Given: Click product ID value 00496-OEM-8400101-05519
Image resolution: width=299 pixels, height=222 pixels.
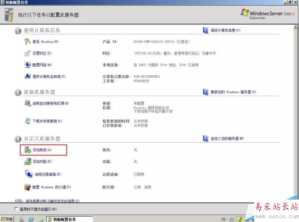Looking at the screenshot, I should (x=154, y=41).
